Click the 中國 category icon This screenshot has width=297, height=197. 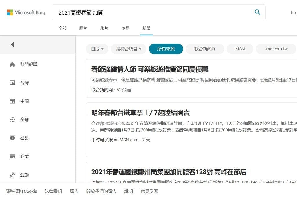point(12,101)
